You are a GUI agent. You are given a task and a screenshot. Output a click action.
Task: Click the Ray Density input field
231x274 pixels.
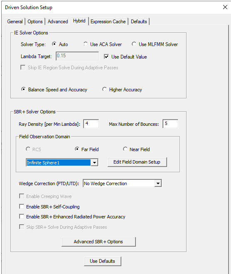click(x=91, y=124)
